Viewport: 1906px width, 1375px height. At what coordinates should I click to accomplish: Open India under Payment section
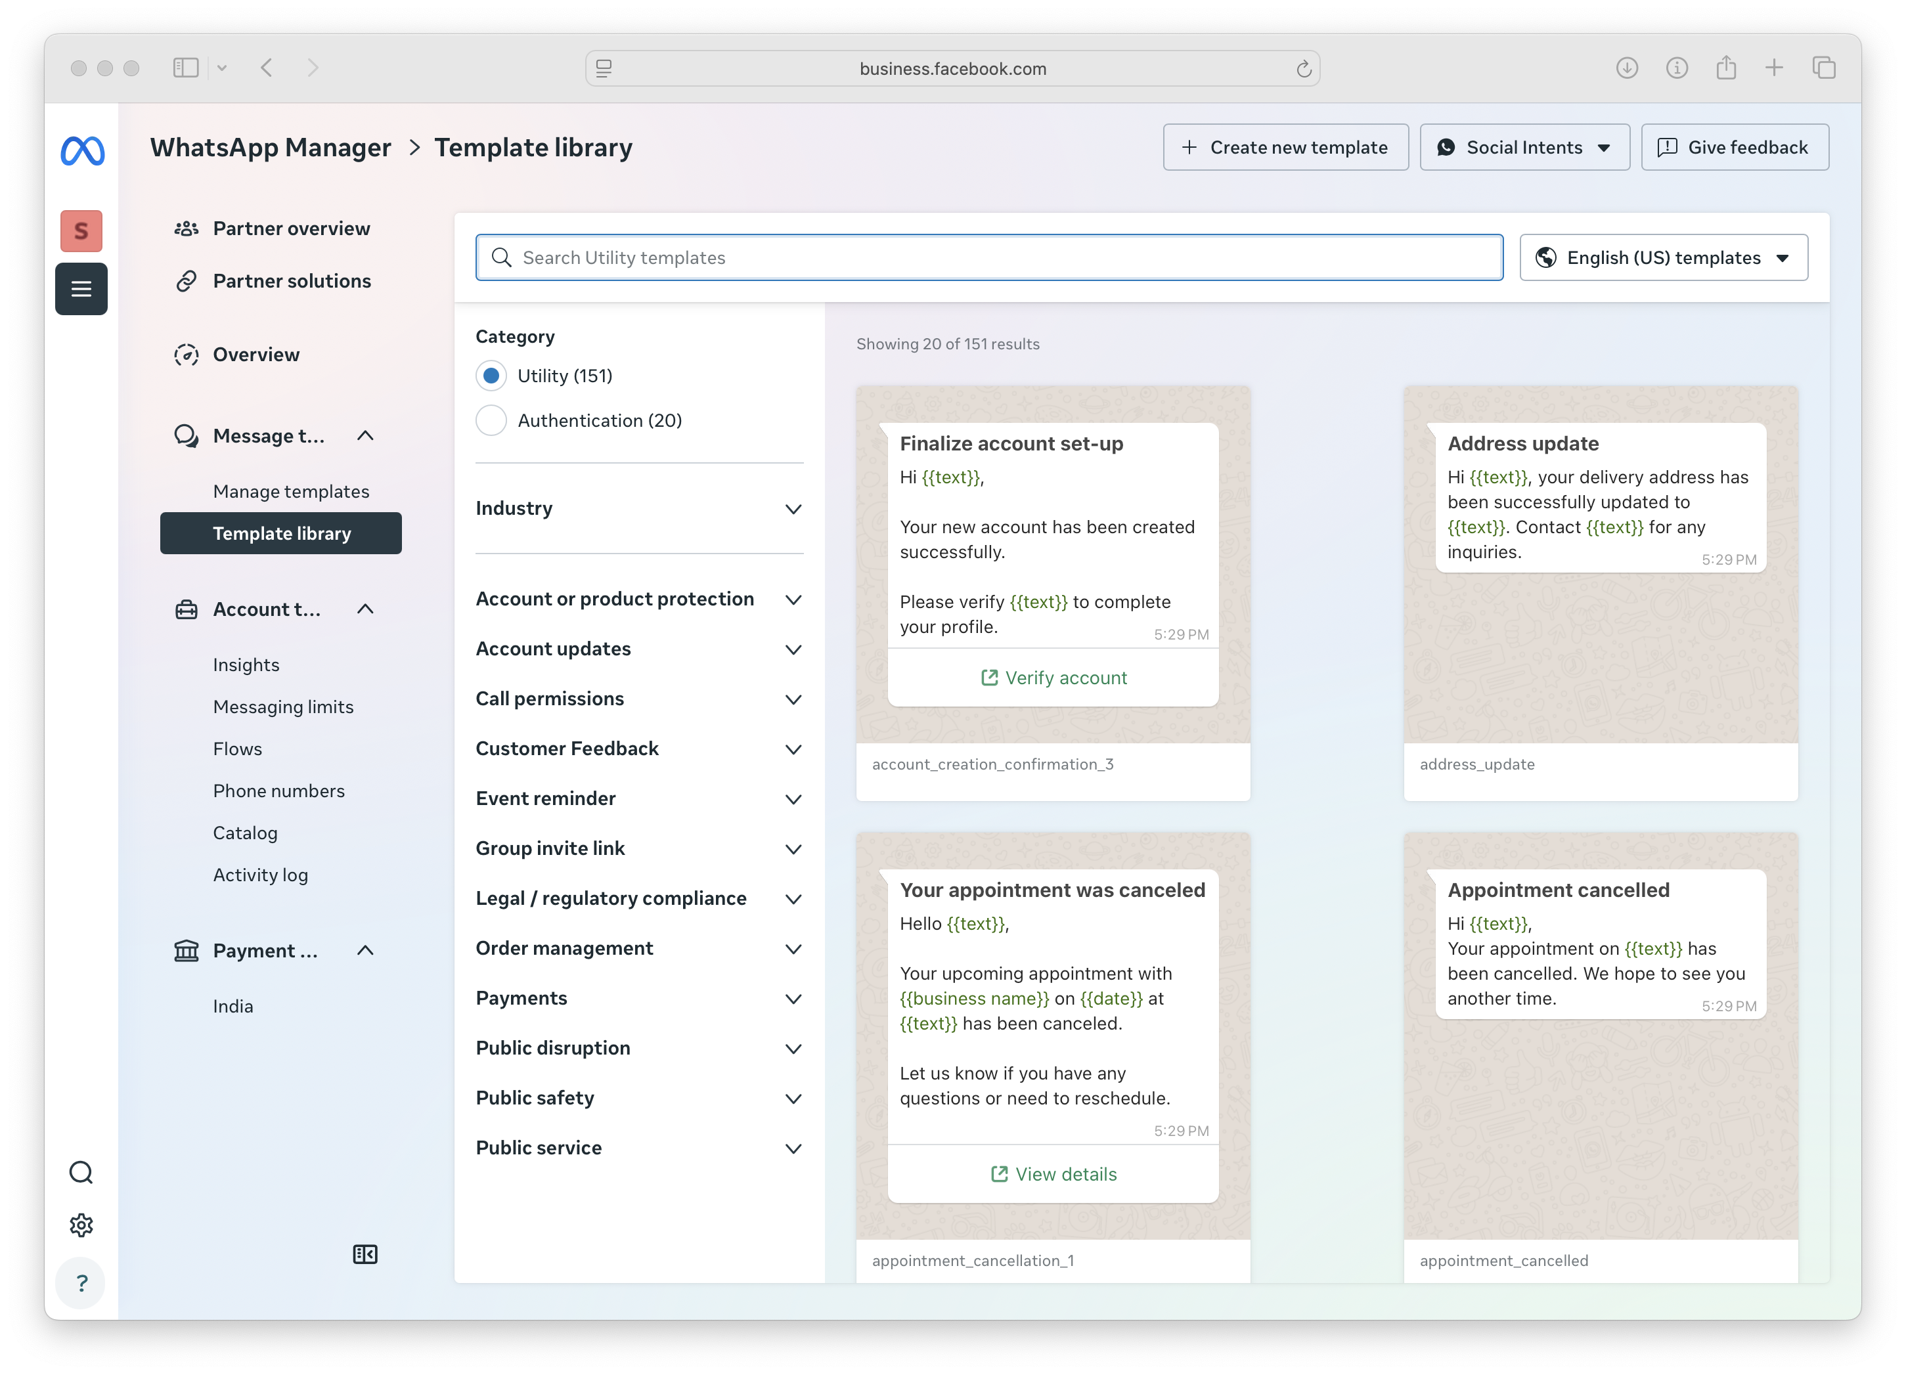point(233,1006)
